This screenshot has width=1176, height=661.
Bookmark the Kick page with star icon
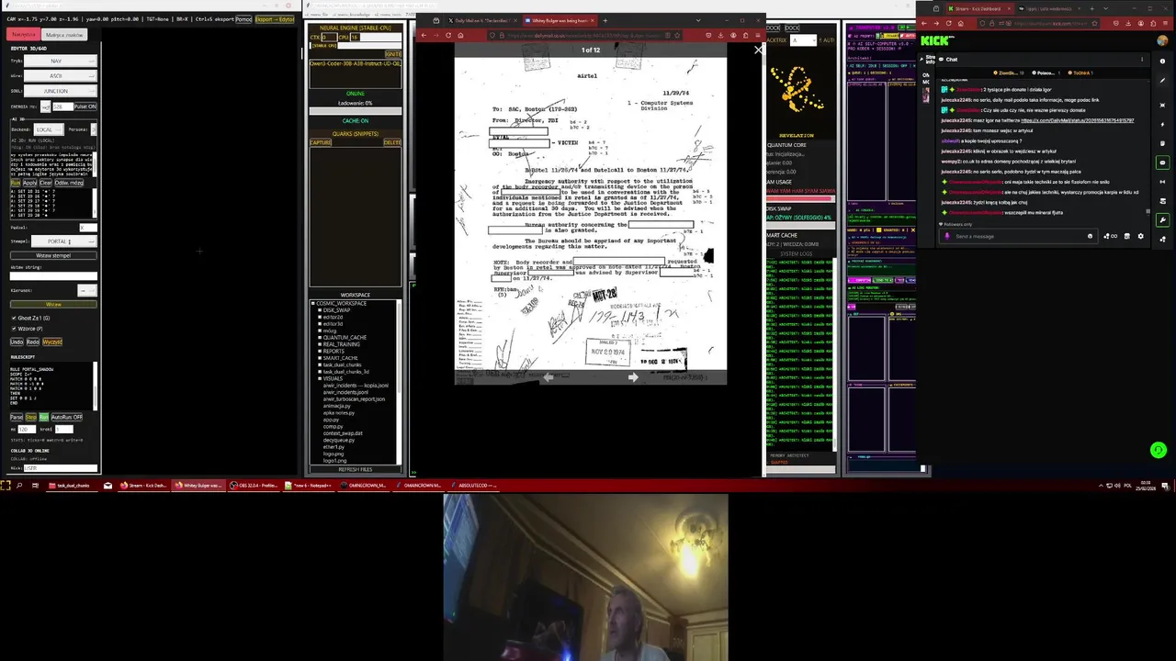[1095, 23]
